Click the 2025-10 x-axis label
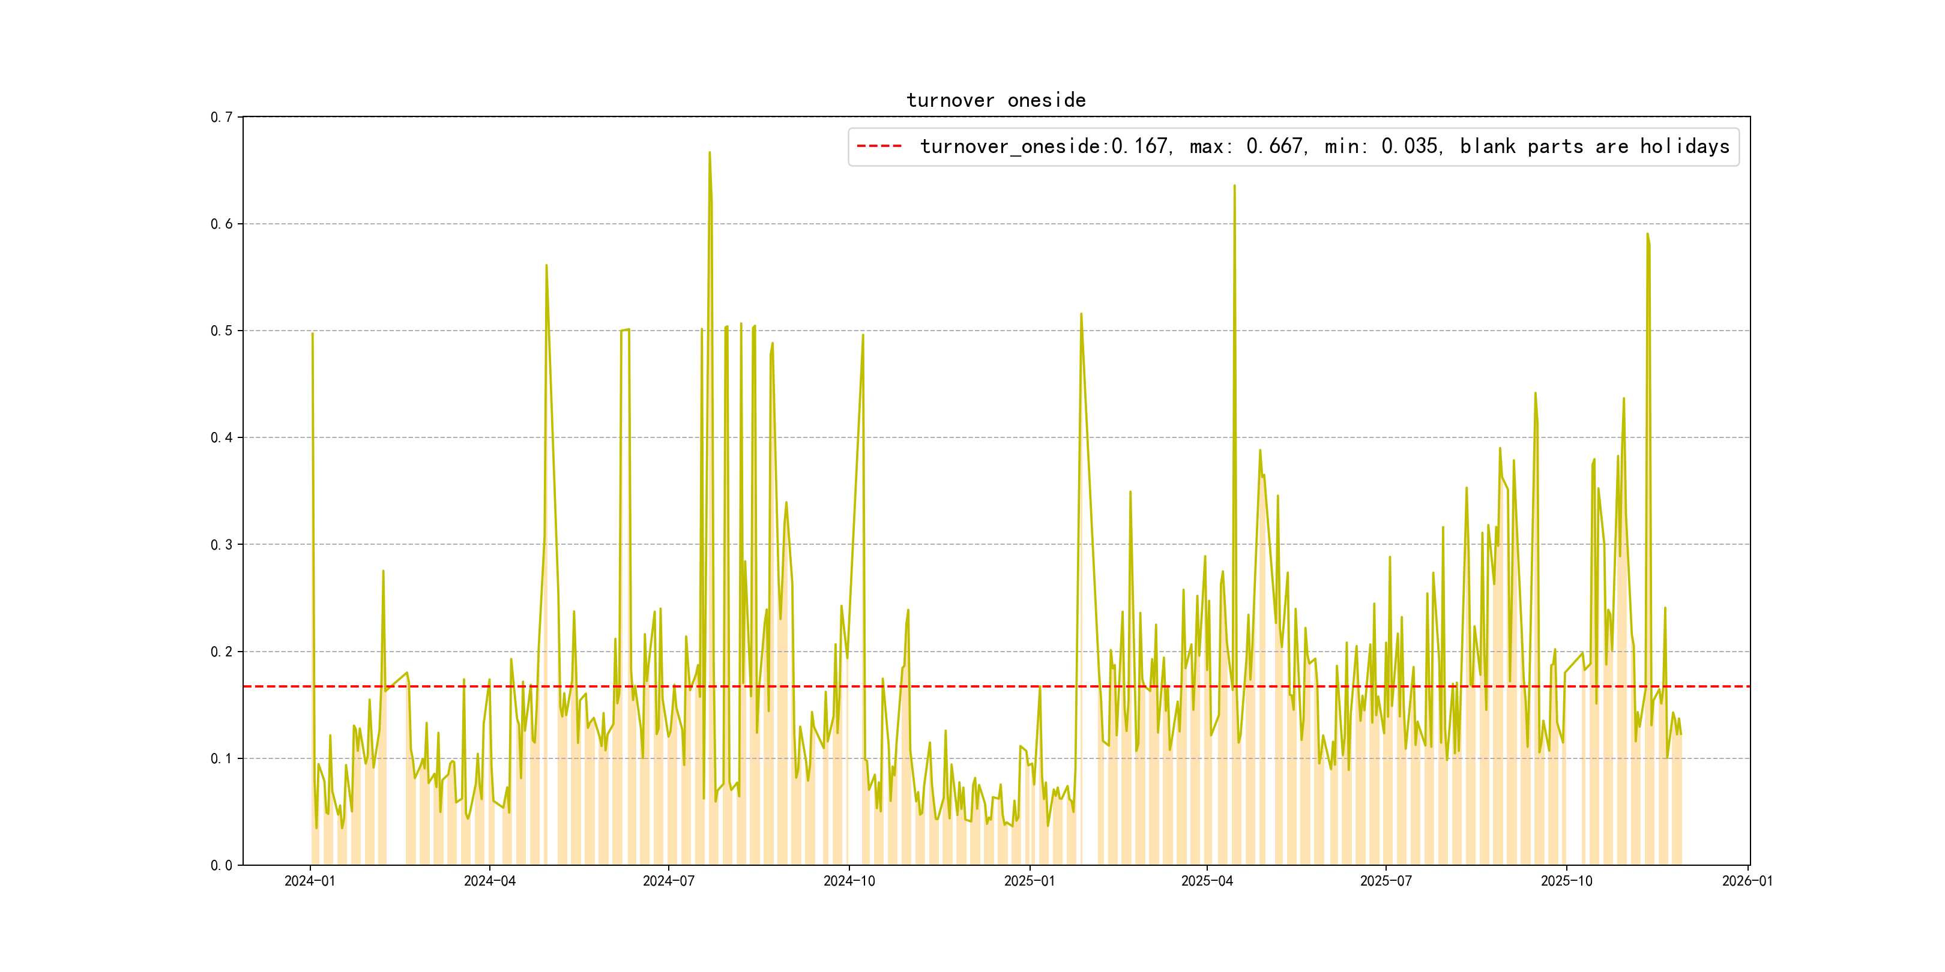This screenshot has width=1945, height=972. pos(1566,881)
